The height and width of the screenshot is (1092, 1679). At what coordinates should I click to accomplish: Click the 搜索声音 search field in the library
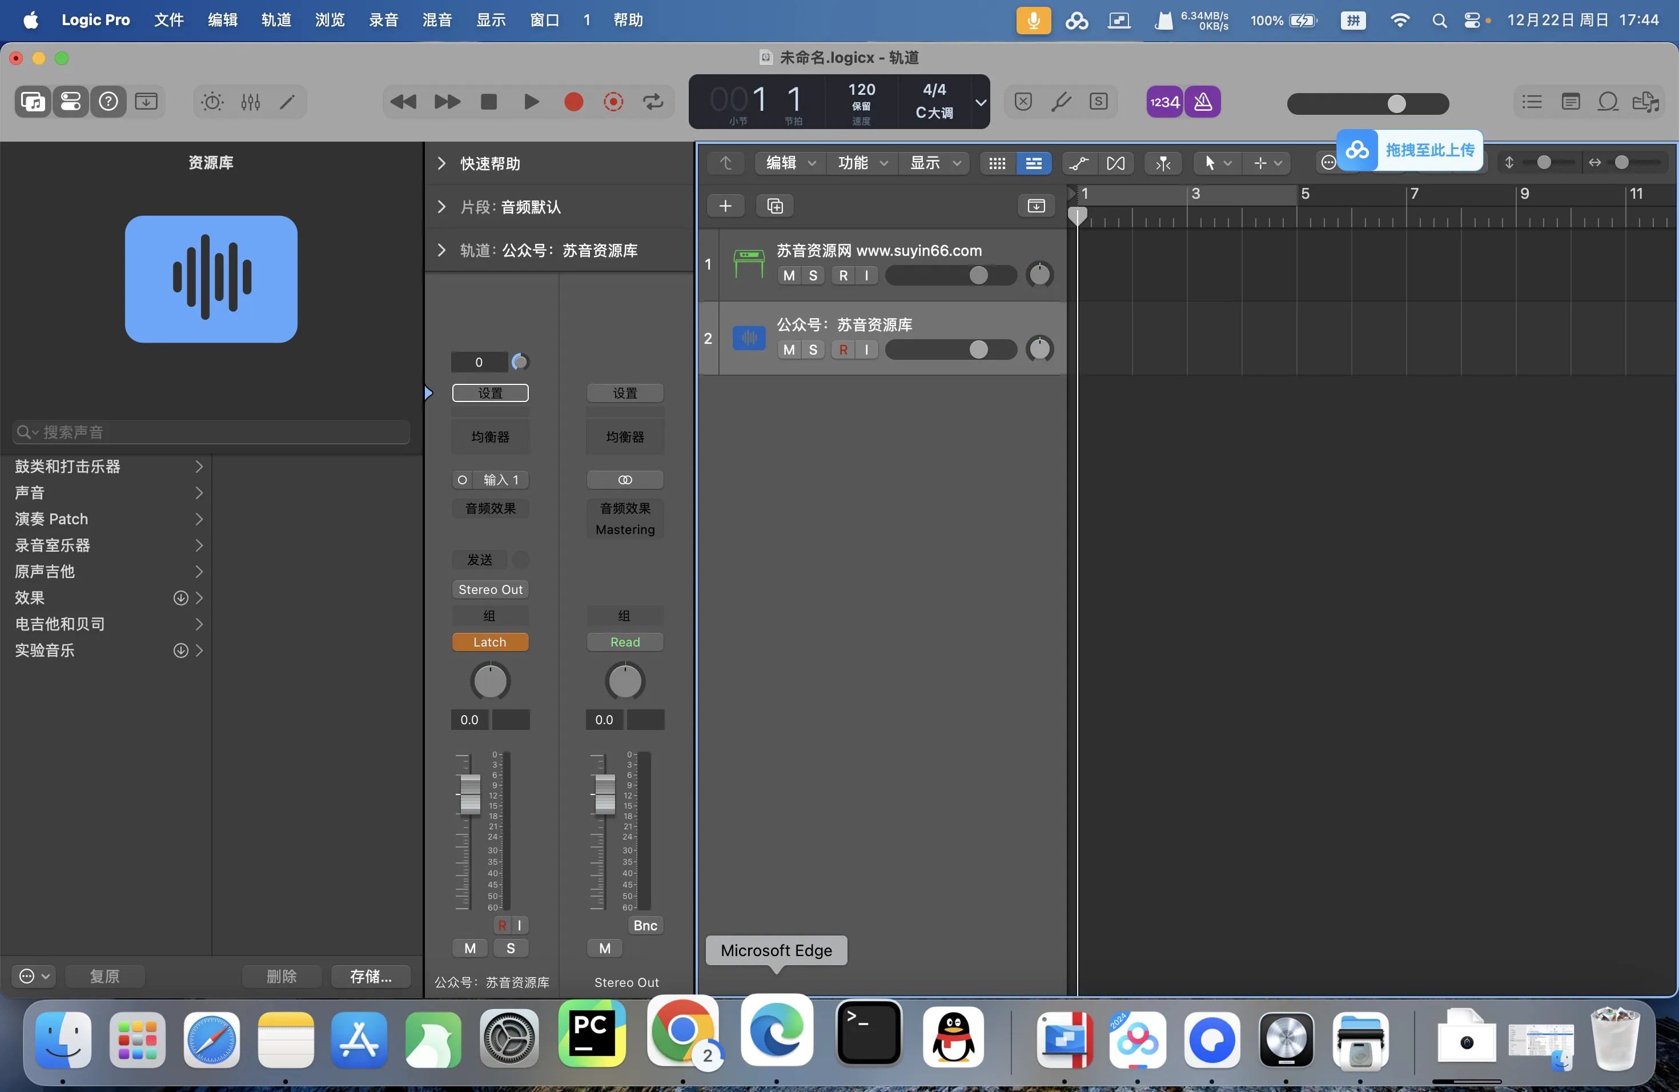[x=210, y=431]
